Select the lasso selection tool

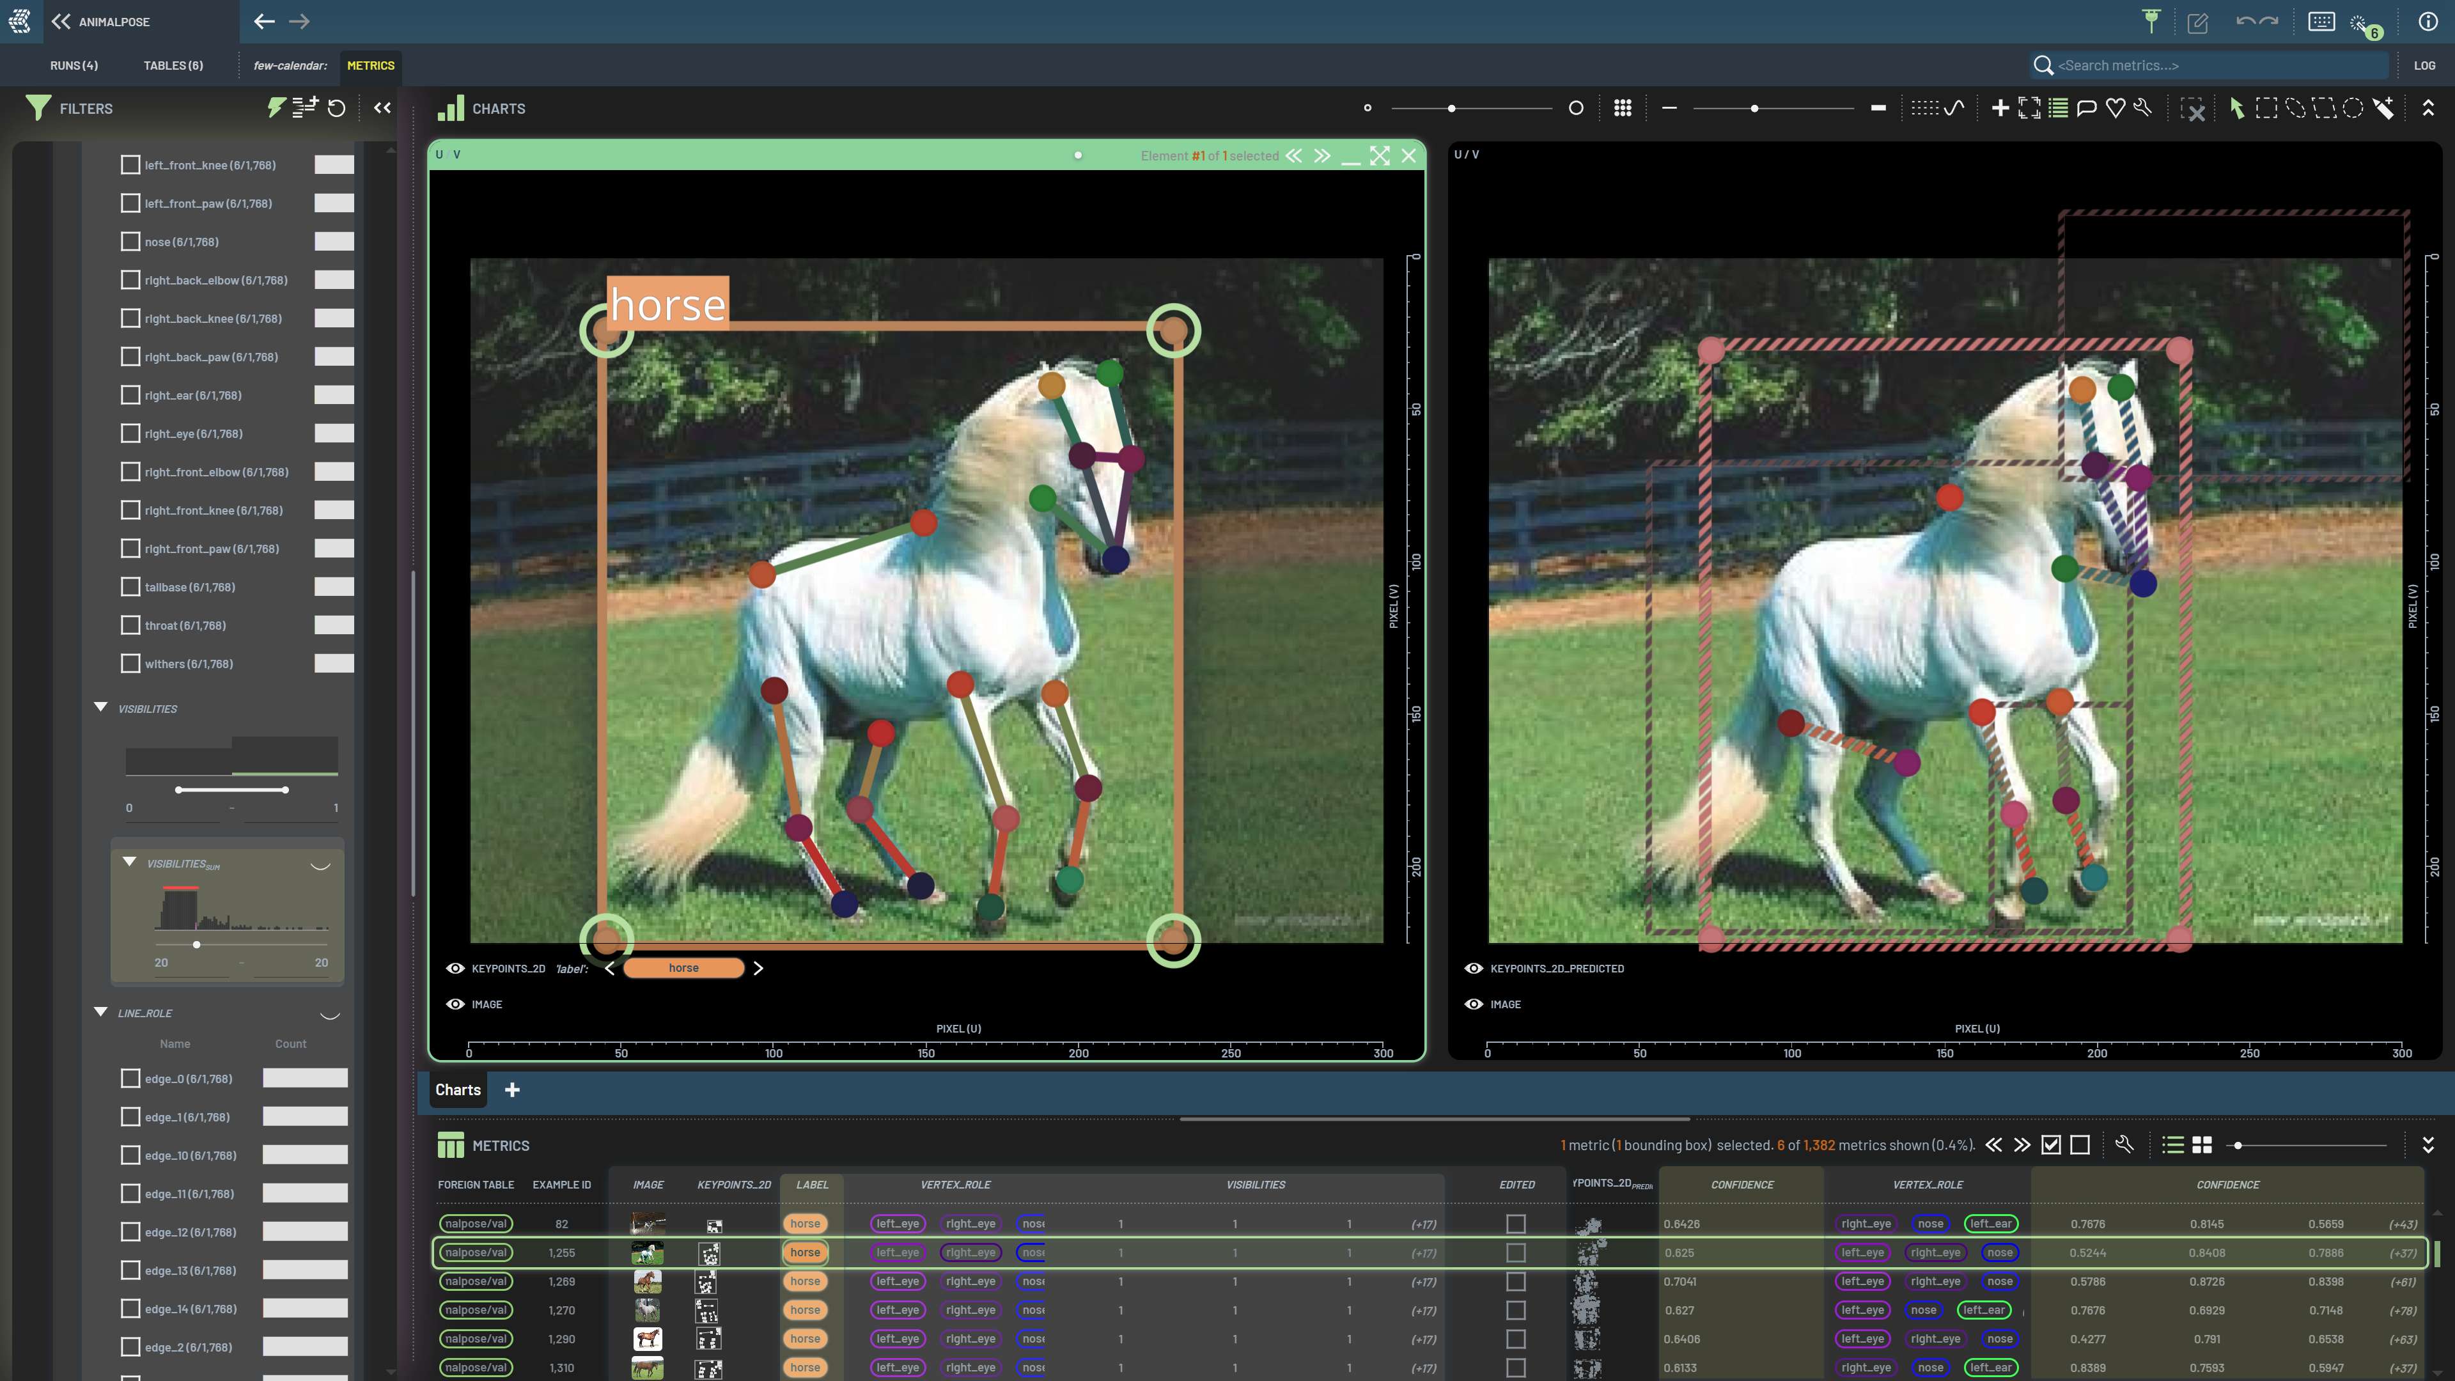click(2295, 109)
